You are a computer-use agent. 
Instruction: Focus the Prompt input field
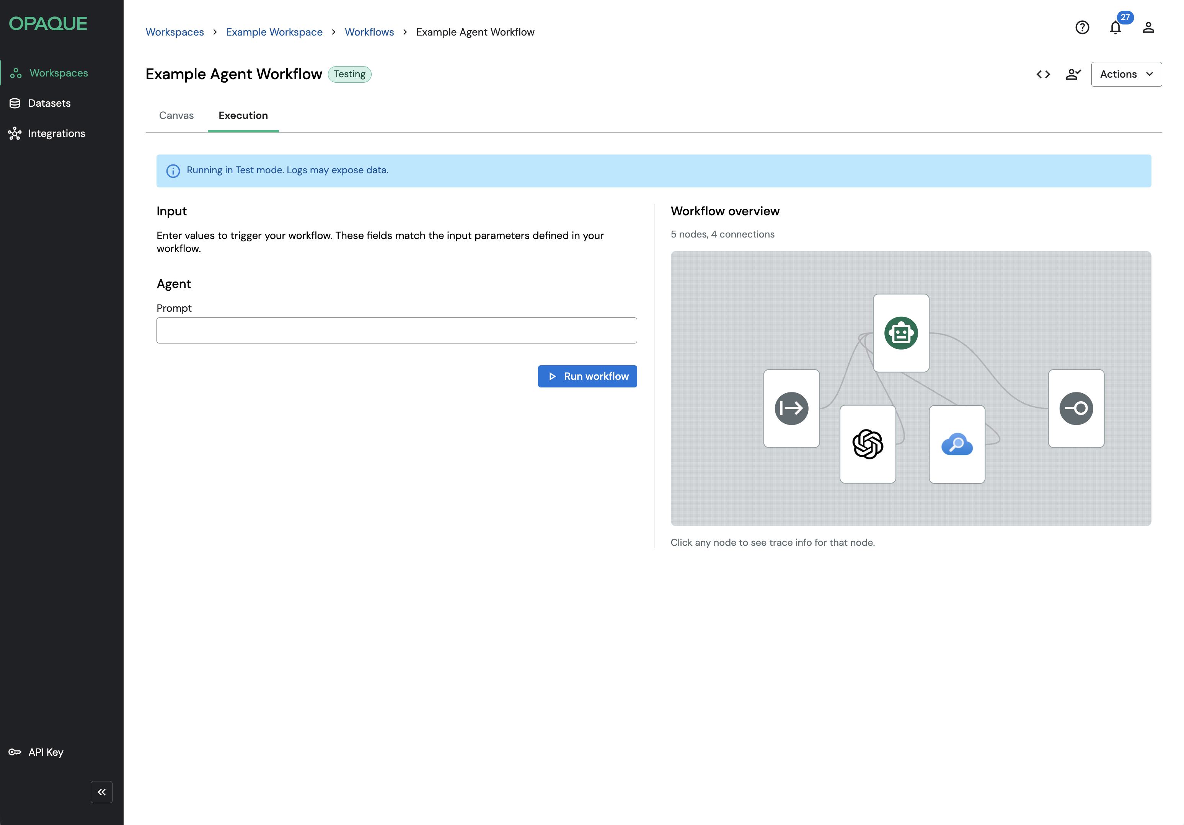click(x=396, y=330)
